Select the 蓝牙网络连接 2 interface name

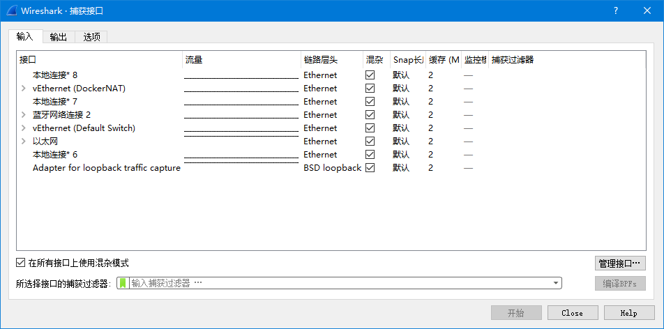point(62,115)
